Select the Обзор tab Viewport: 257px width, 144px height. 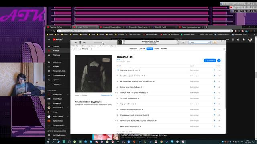click(x=150, y=49)
